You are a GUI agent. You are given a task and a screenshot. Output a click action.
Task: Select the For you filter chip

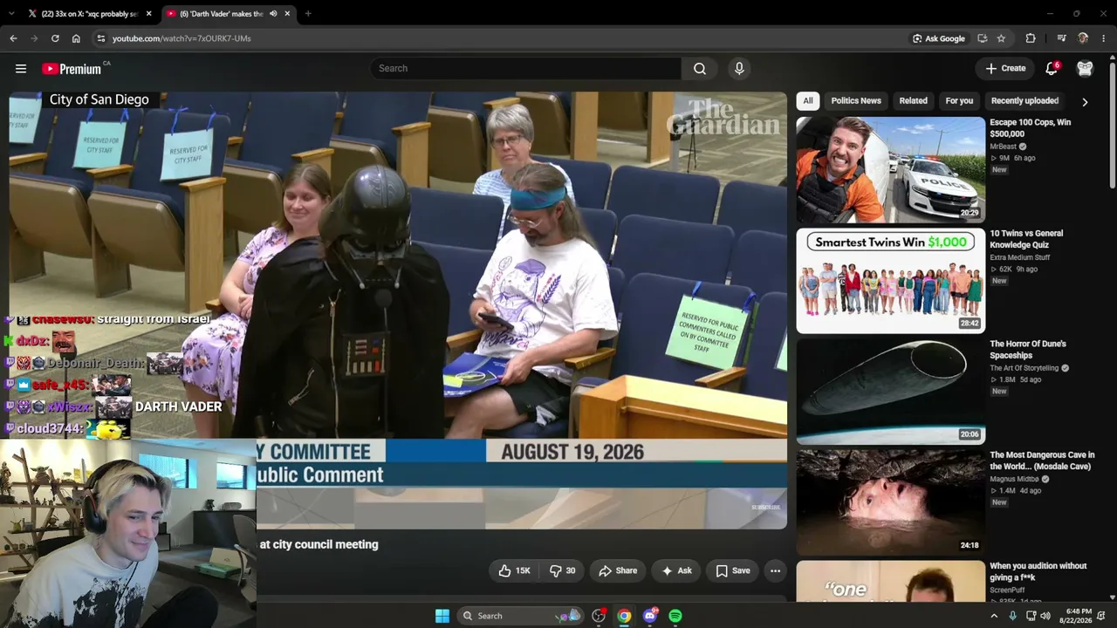click(x=959, y=100)
